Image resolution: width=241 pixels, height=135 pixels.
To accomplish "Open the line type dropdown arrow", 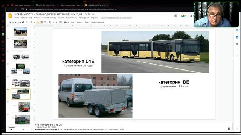I will pos(56,22).
